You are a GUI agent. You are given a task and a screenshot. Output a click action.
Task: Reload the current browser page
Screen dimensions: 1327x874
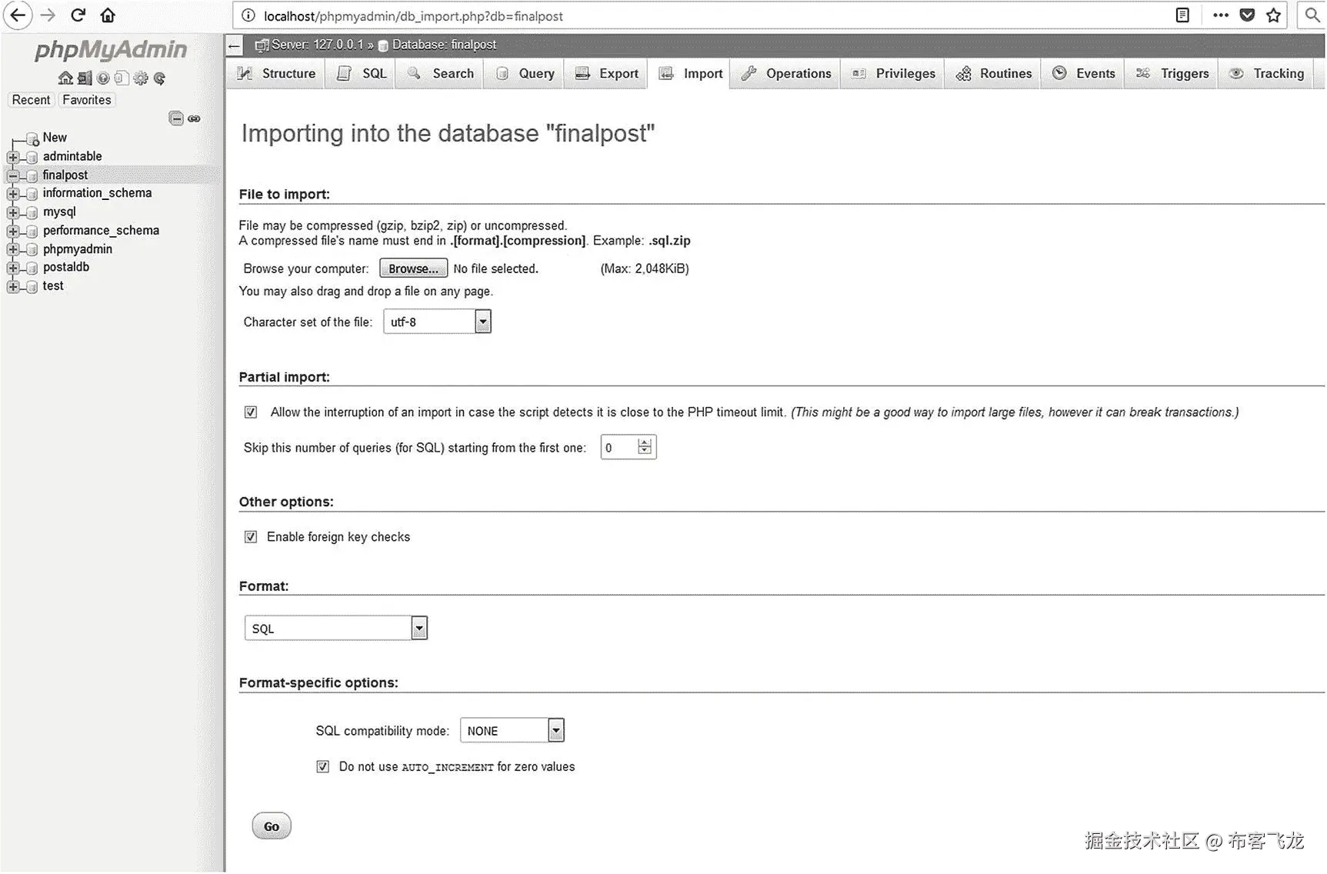pos(78,15)
